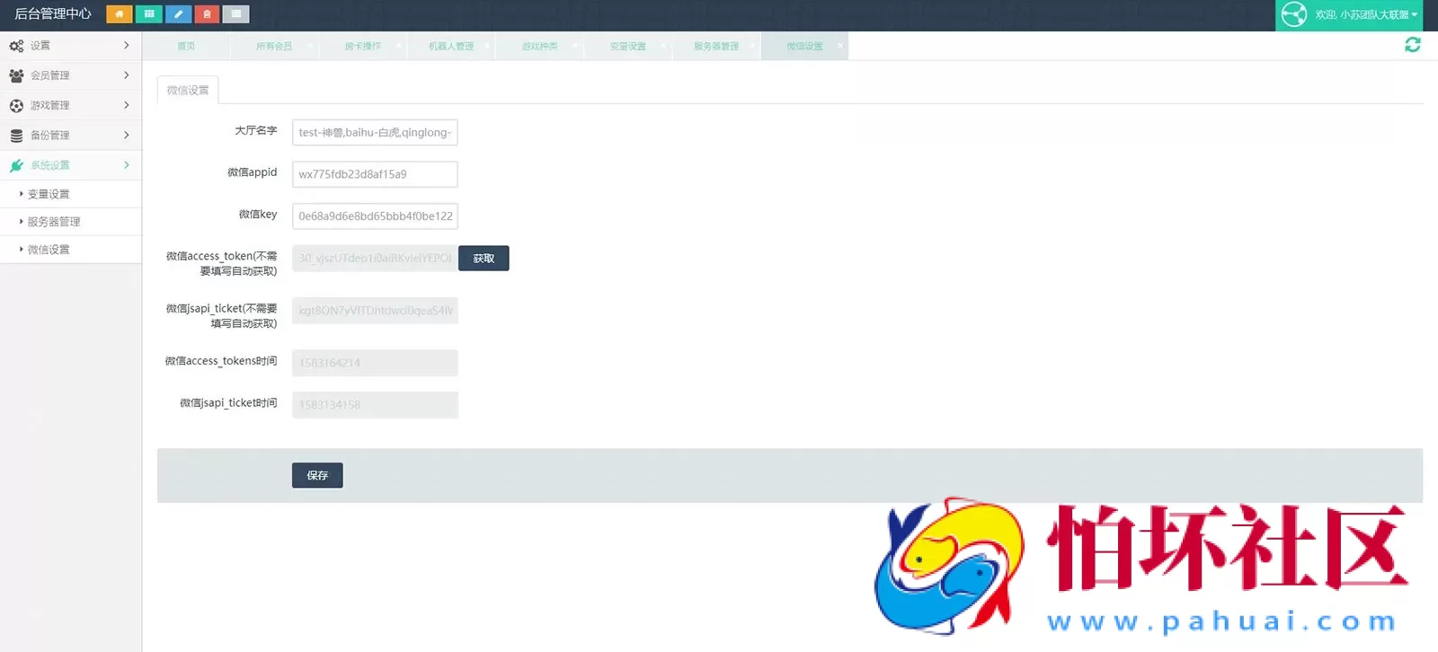The height and width of the screenshot is (652, 1438).
Task: Expand the 游戏管理 sidebar menu
Action: (70, 105)
